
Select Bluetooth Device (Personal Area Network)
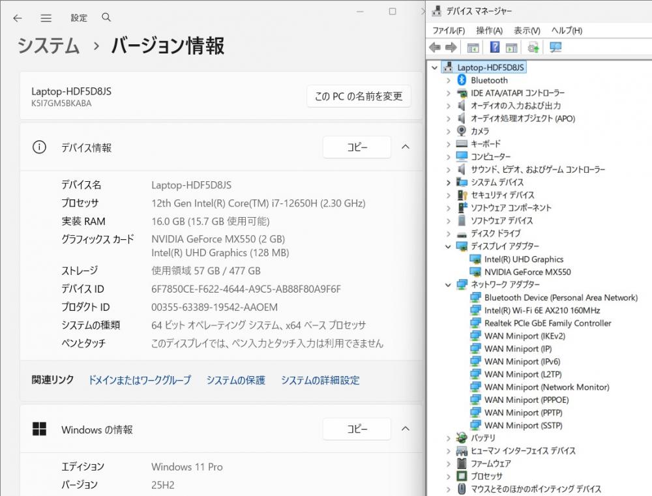click(561, 298)
